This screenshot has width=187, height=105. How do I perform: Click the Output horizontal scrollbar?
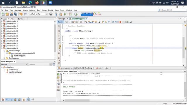pyautogui.click(x=77, y=100)
